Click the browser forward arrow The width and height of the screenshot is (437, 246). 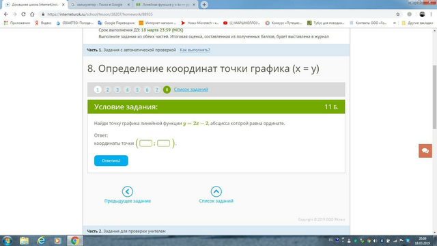point(15,14)
